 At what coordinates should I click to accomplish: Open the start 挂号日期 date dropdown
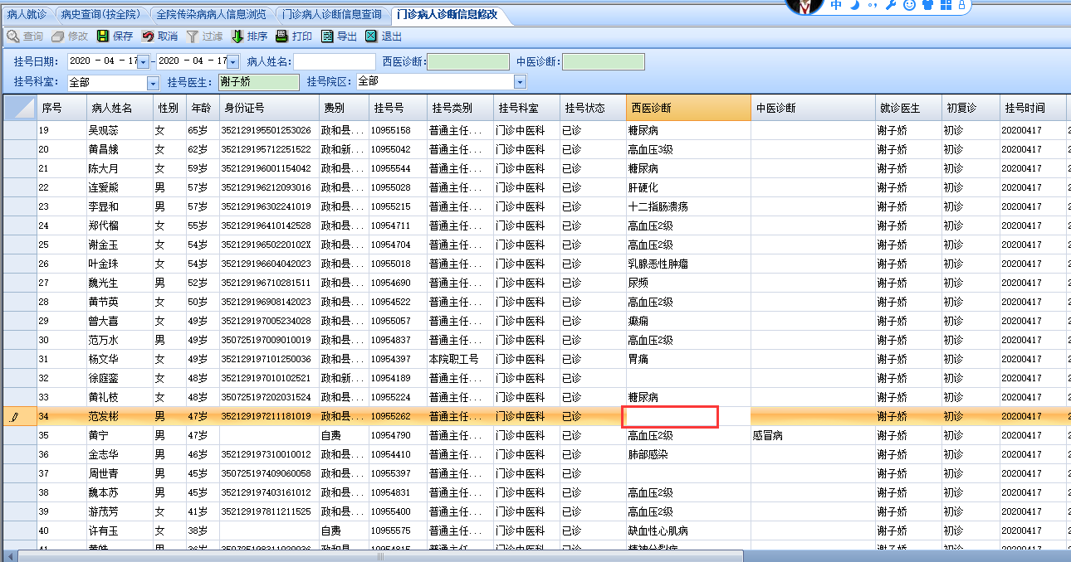[143, 61]
